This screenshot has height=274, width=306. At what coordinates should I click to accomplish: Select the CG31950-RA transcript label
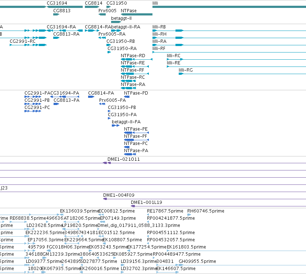coord(122,49)
